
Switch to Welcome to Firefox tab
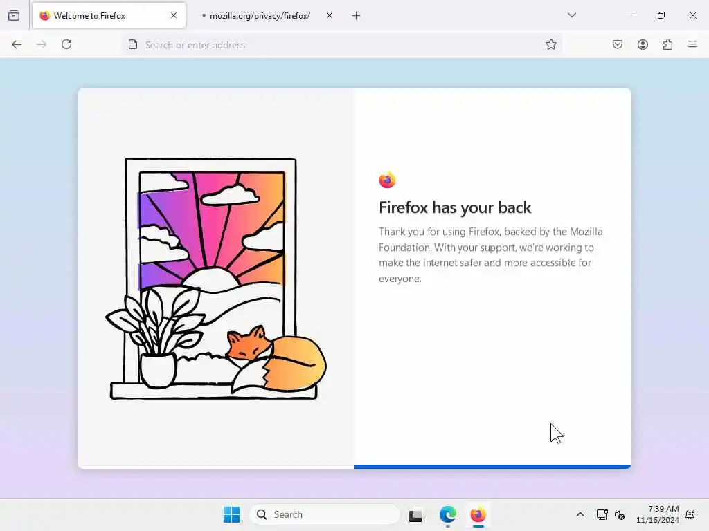(109, 15)
